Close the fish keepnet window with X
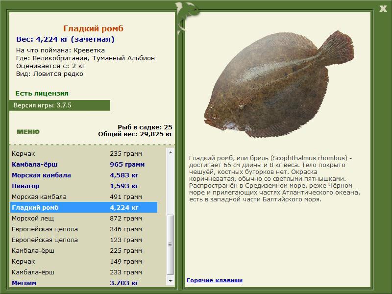Viewport: 392px width, 294px height. [383, 8]
